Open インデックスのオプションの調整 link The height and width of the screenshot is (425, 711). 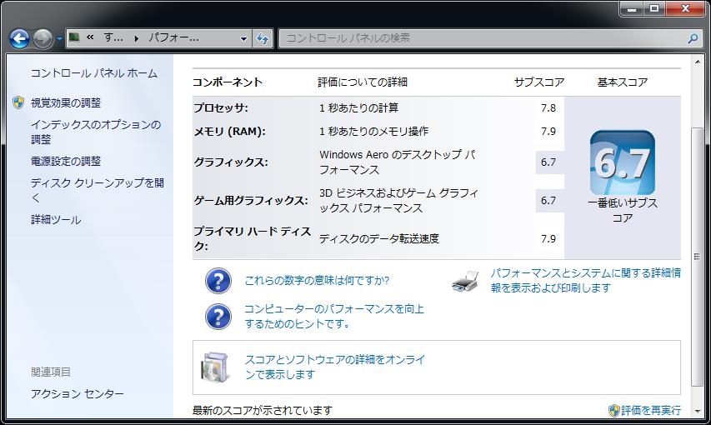[x=96, y=132]
